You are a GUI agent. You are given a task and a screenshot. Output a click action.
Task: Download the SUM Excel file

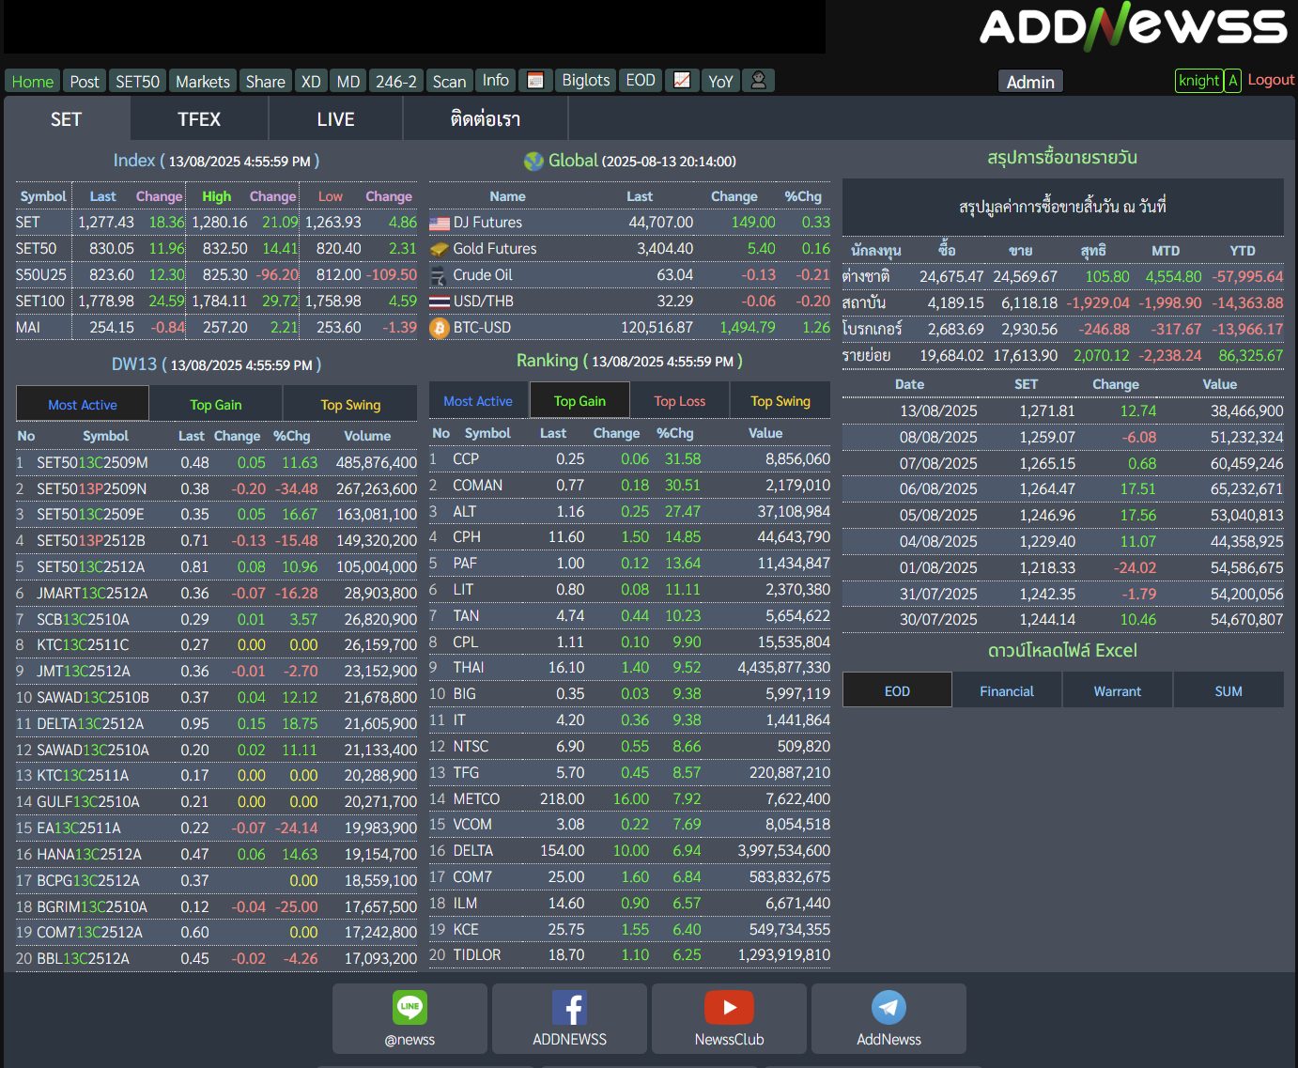point(1228,690)
